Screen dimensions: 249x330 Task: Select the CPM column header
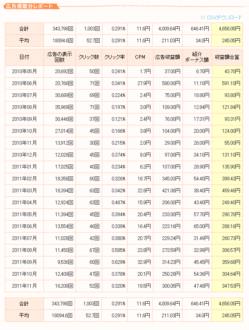(140, 57)
